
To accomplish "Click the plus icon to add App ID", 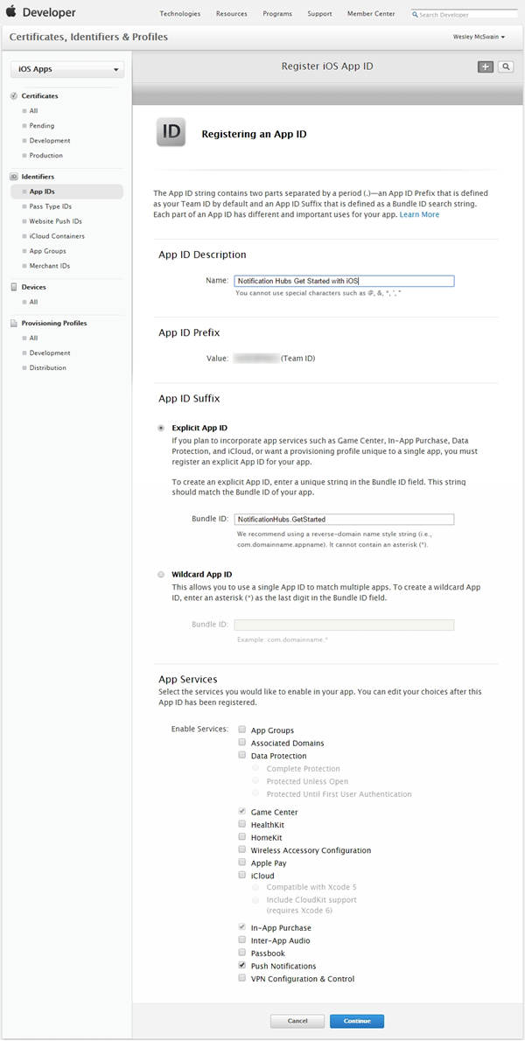I will [485, 66].
